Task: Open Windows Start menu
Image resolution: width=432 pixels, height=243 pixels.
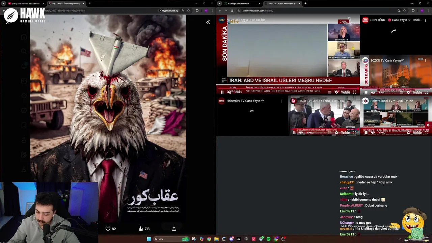Action: (x=149, y=239)
